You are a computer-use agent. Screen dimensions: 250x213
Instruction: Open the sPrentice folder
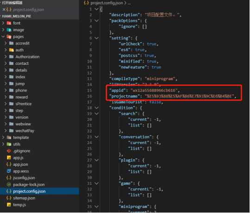pyautogui.click(x=24, y=104)
